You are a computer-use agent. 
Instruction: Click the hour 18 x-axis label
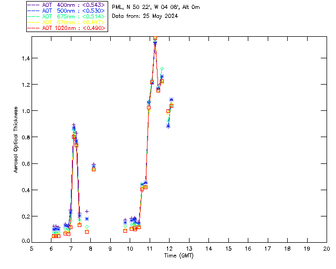point(287,249)
